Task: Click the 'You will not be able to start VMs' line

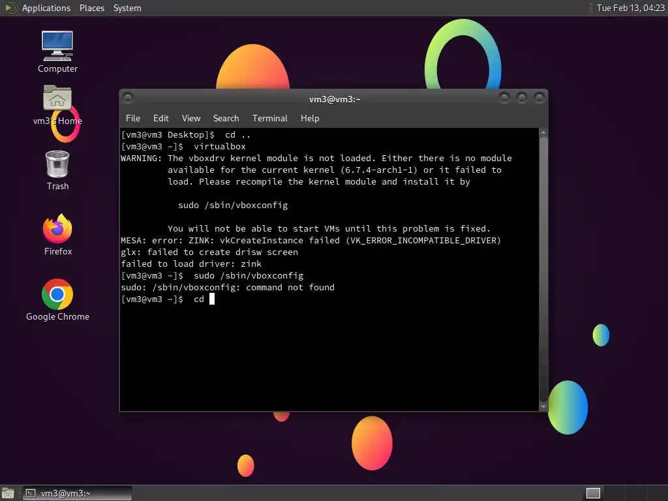Action: point(329,229)
